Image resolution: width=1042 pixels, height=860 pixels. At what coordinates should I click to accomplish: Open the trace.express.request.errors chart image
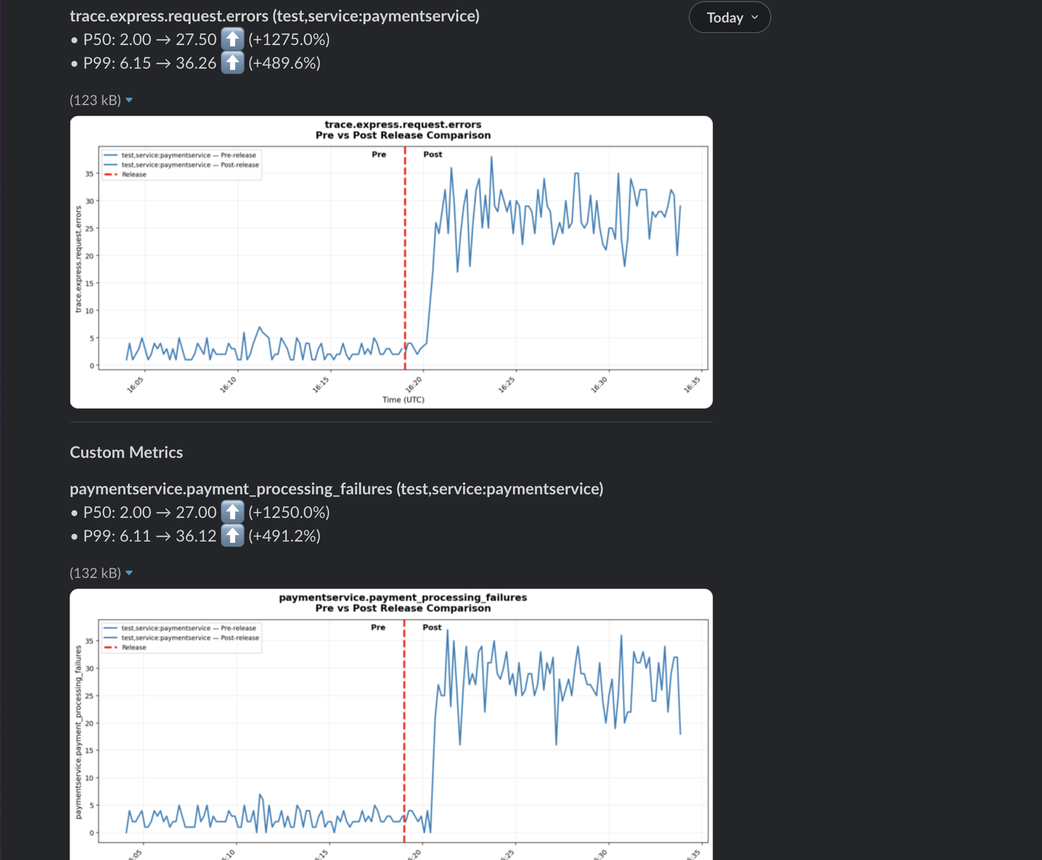click(x=391, y=262)
